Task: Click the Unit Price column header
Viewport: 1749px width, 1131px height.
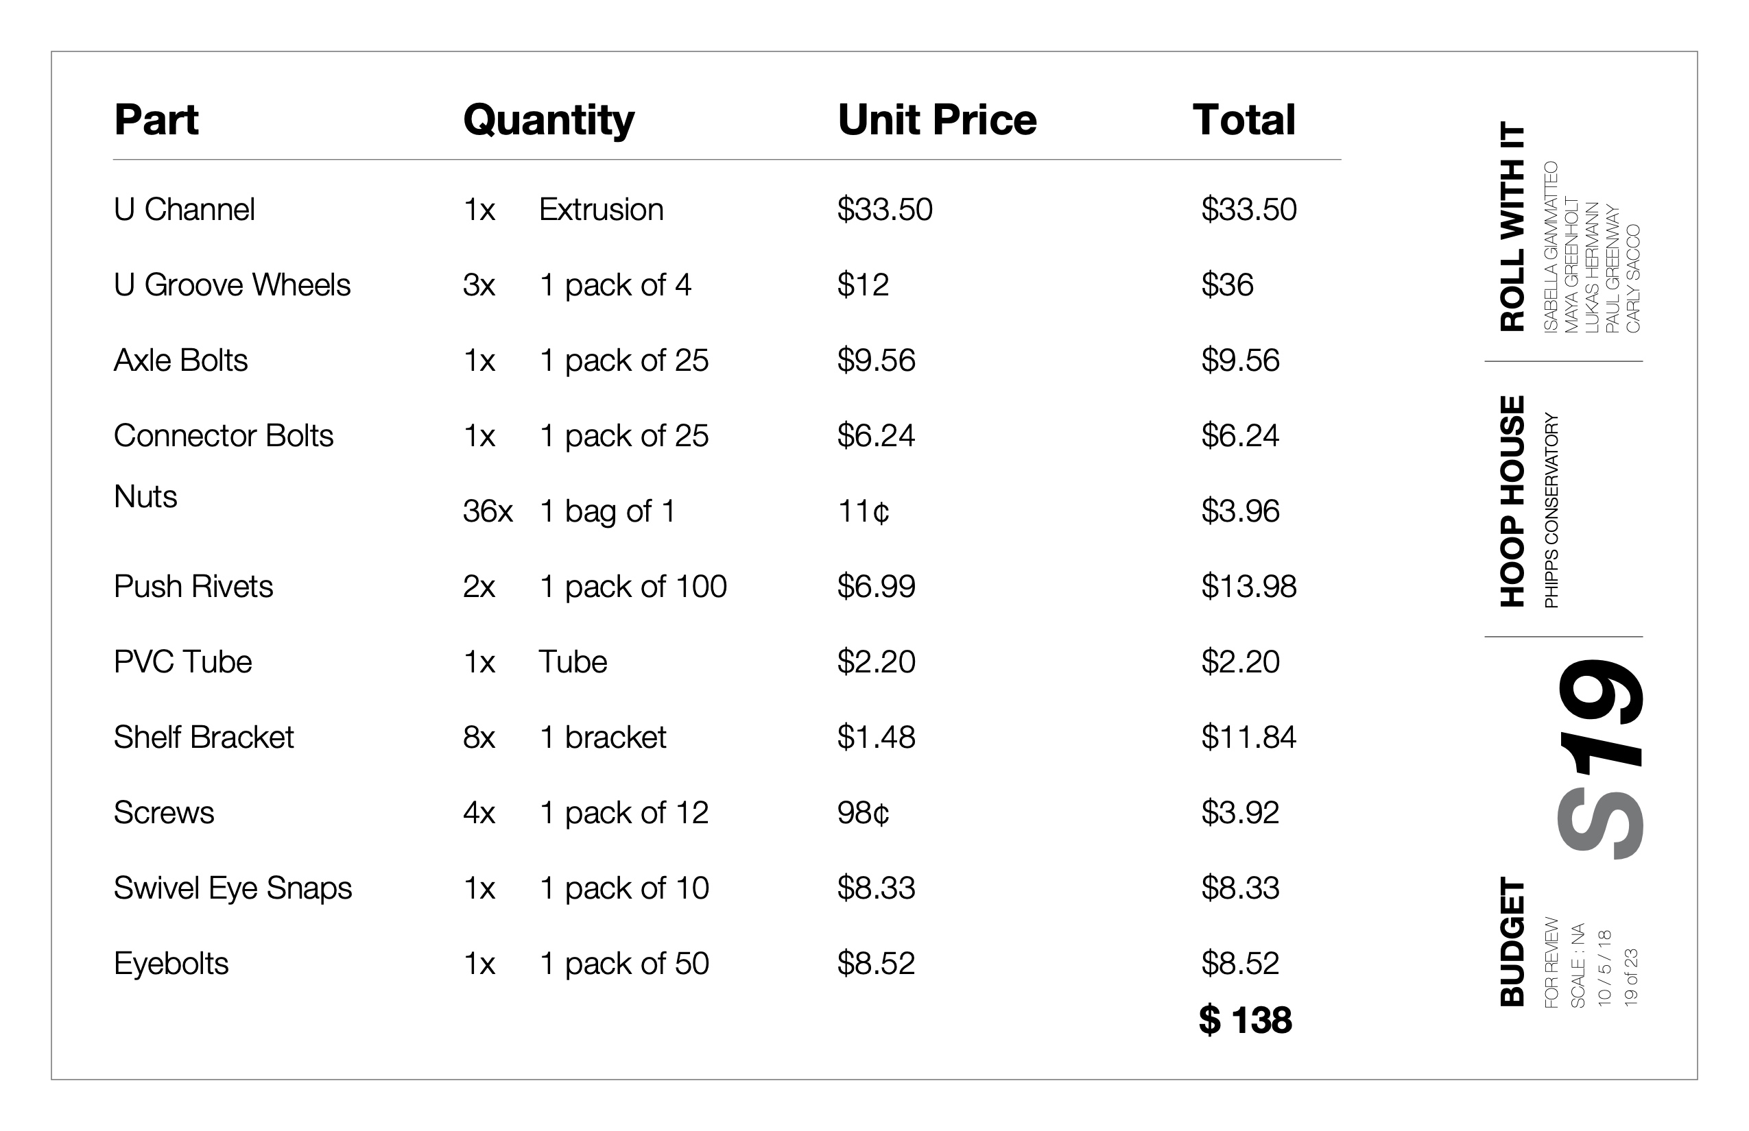Action: [x=936, y=120]
